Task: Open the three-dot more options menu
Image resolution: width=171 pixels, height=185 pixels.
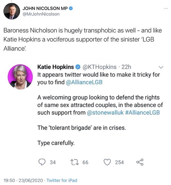Action: tap(166, 9)
